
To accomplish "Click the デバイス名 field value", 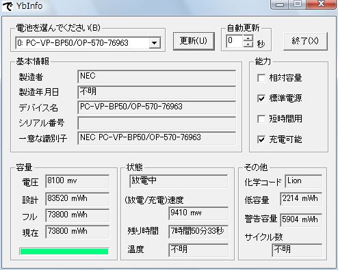I will [157, 107].
